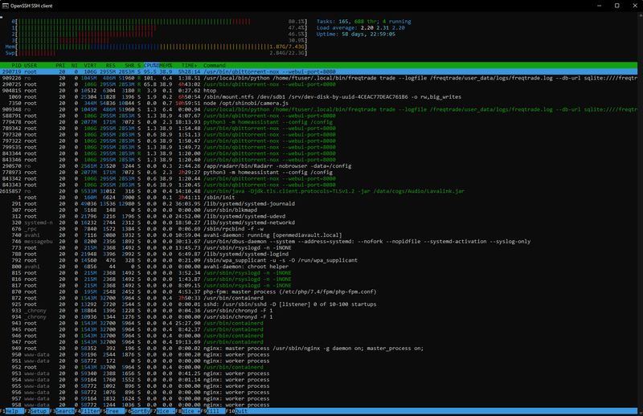Select freqtrade process row PID 909226
Screen dimensions: 643x416
click(318, 78)
